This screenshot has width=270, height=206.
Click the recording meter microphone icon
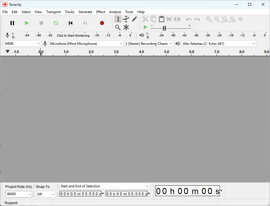coord(7,35)
